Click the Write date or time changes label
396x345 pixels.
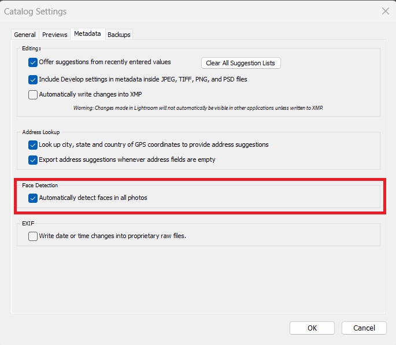(x=112, y=236)
